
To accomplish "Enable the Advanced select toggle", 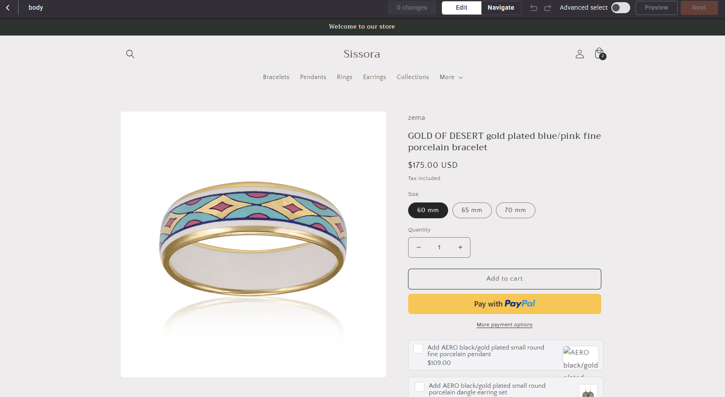I will [x=620, y=7].
